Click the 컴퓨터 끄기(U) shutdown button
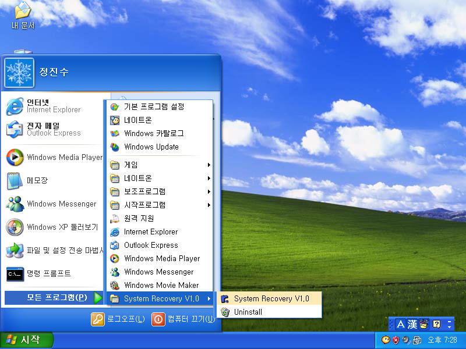This screenshot has width=466, height=349. coord(183,319)
